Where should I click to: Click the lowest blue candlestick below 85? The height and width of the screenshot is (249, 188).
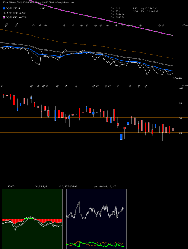[121, 137]
